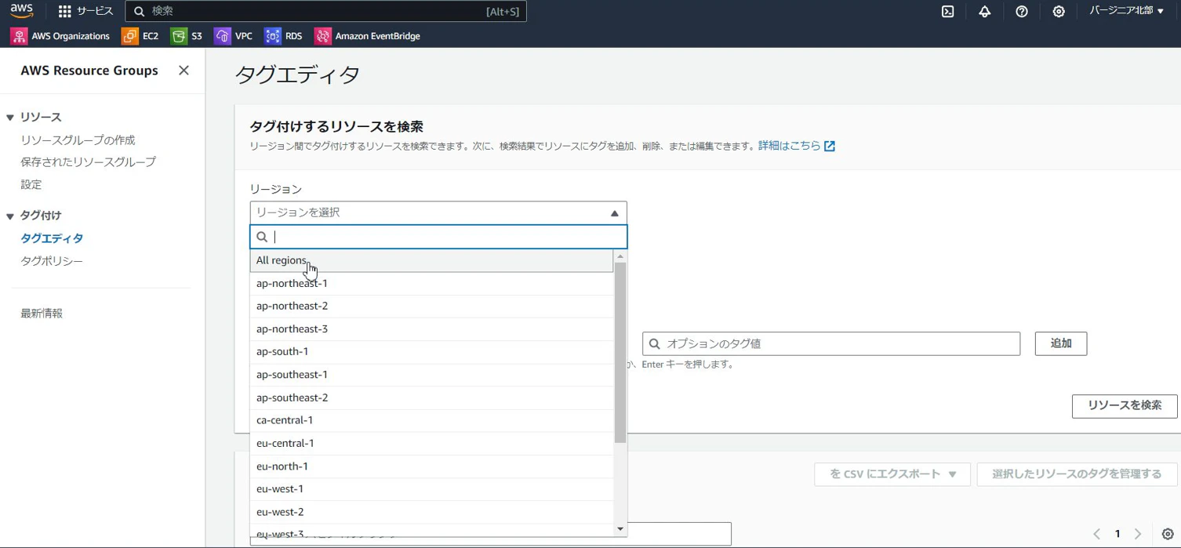Close the リージョンを選択 dropdown
This screenshot has height=548, width=1181.
(438, 212)
